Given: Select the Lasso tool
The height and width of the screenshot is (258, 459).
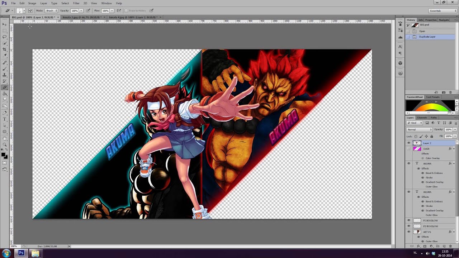Looking at the screenshot, I should (x=5, y=37).
